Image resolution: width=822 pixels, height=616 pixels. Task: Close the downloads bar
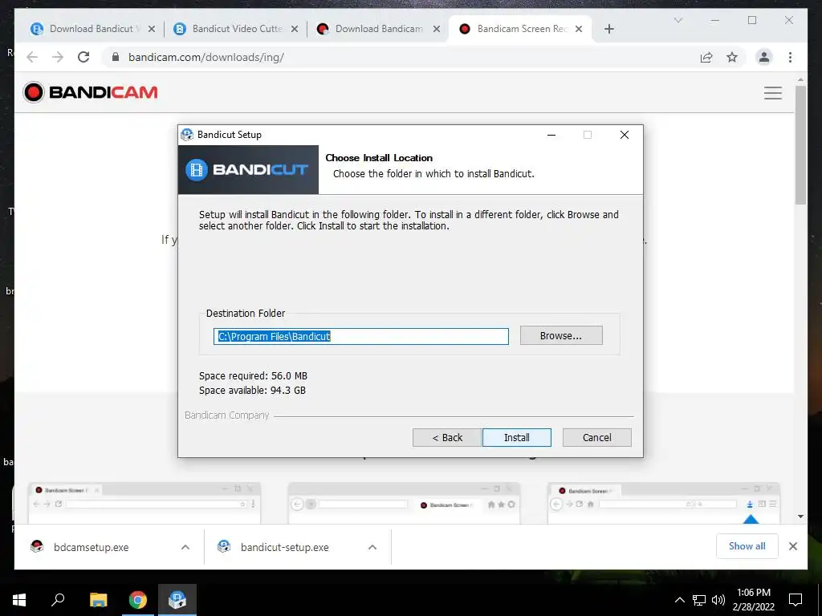click(x=792, y=546)
